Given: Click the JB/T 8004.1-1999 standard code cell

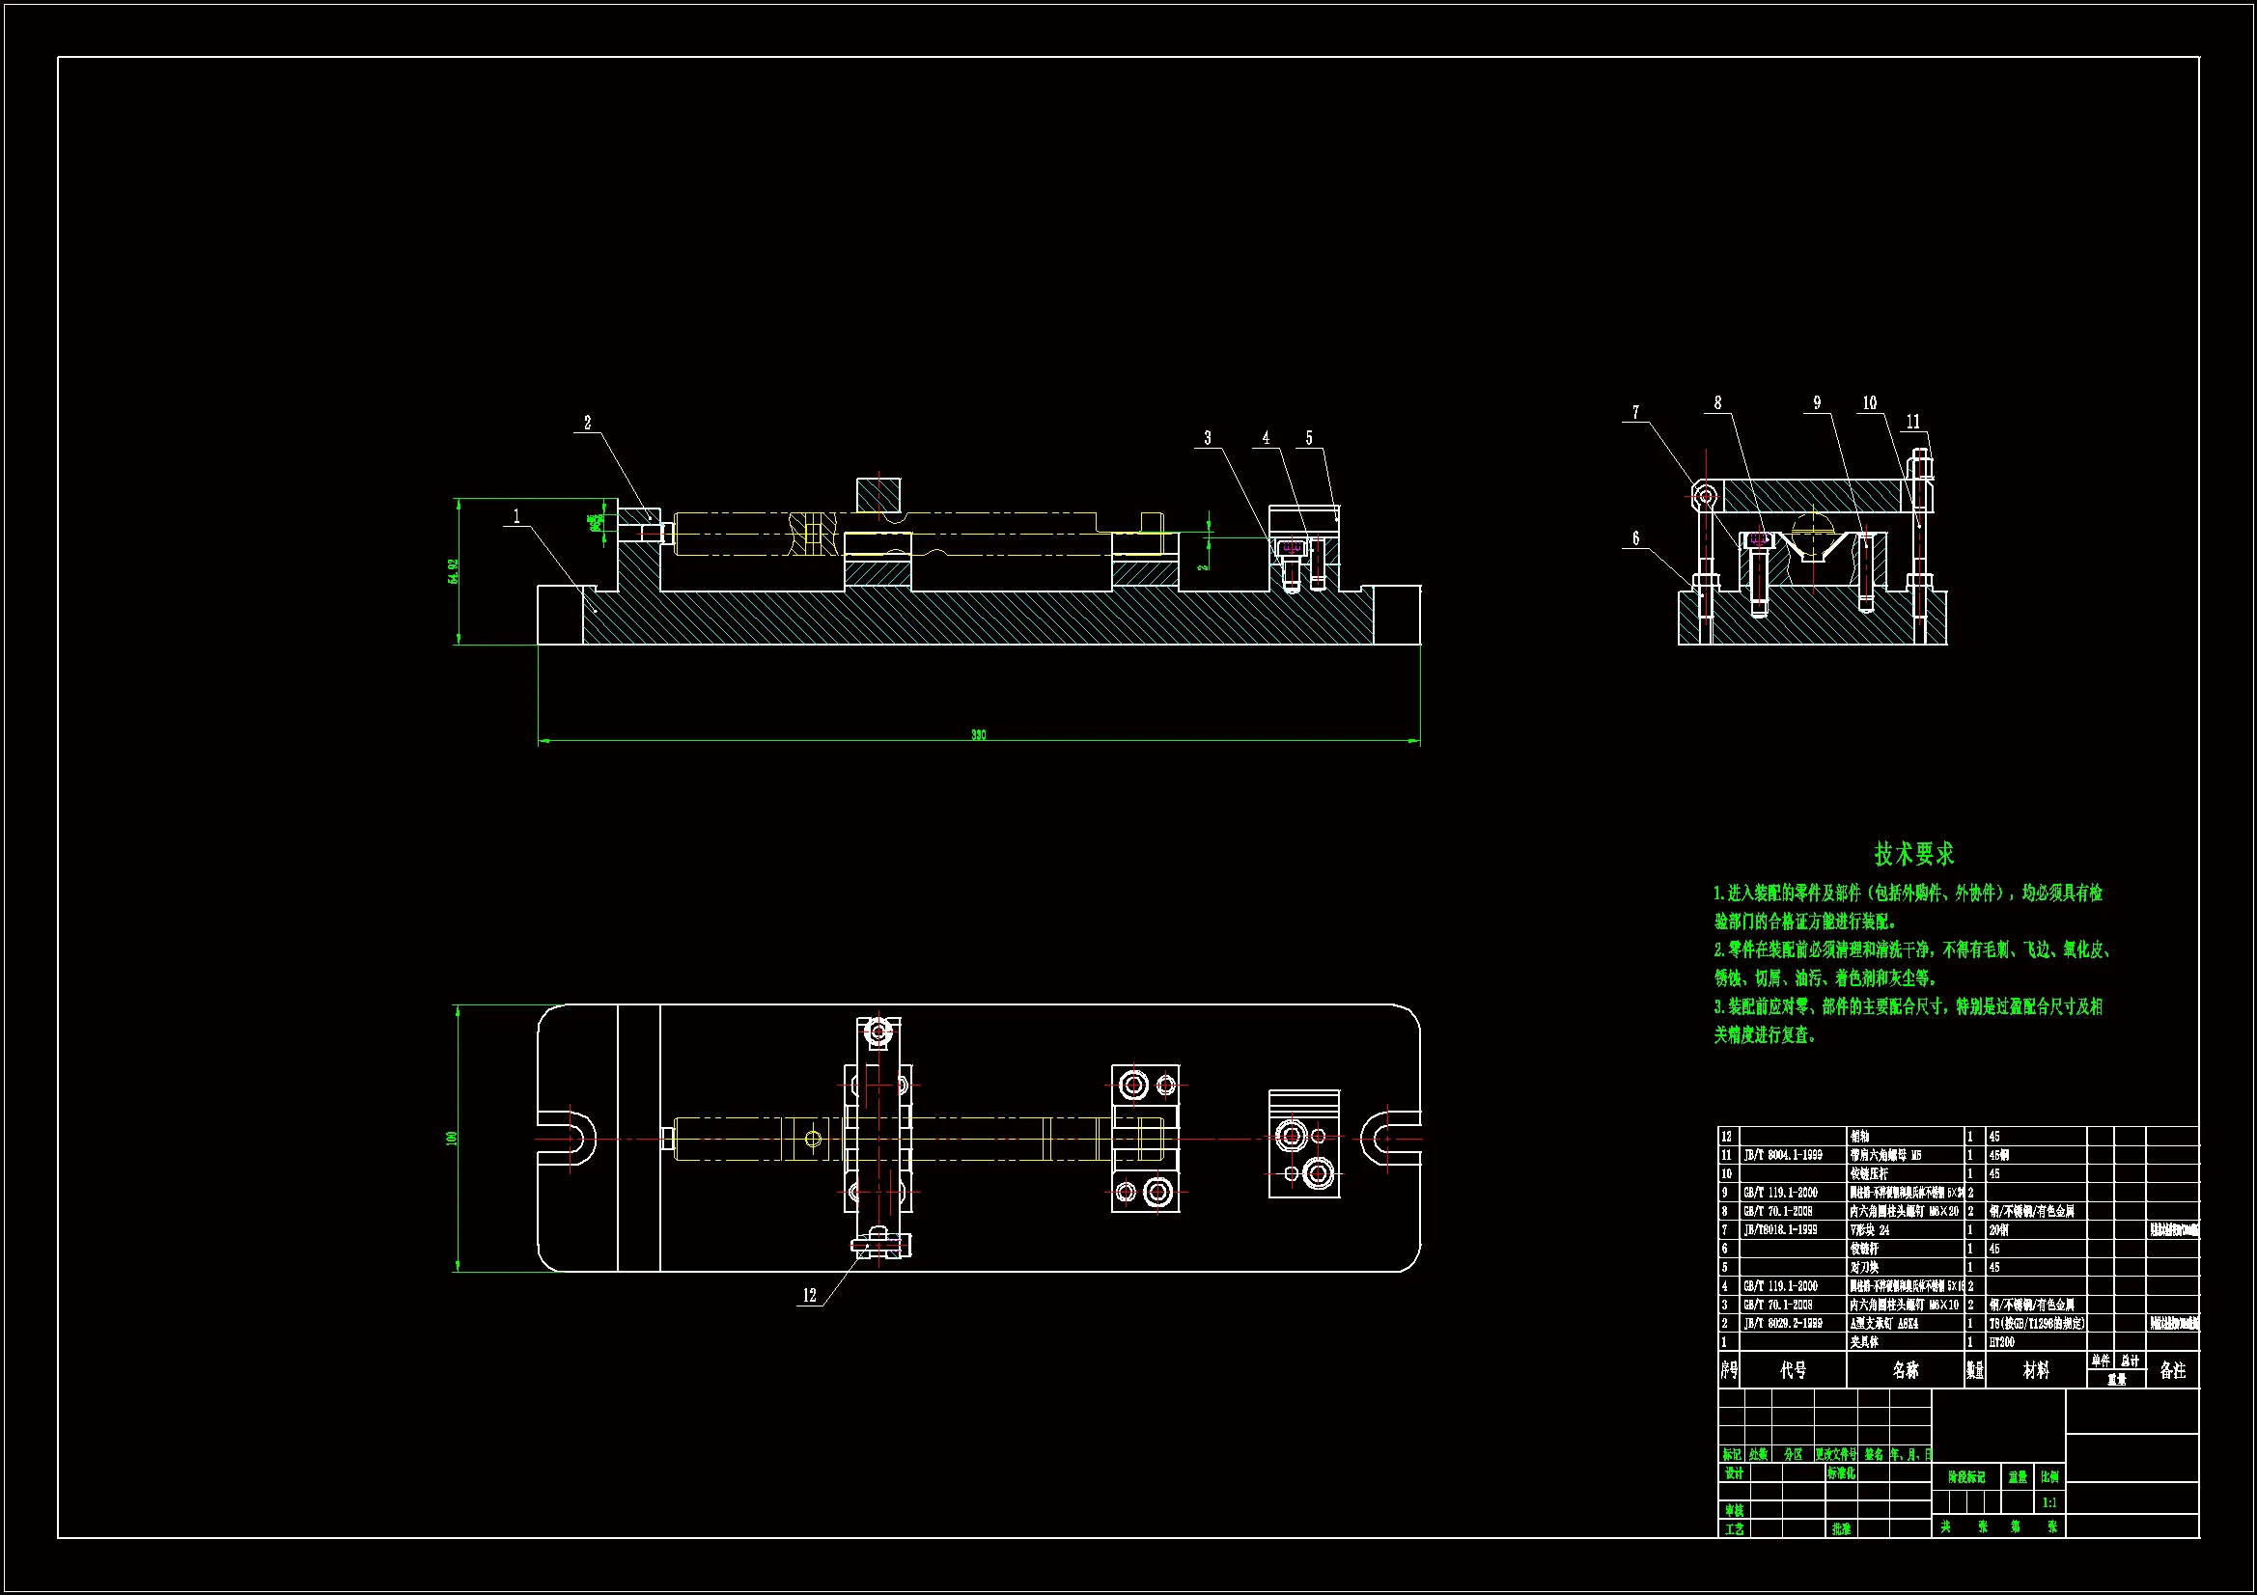Looking at the screenshot, I should [x=1782, y=1156].
